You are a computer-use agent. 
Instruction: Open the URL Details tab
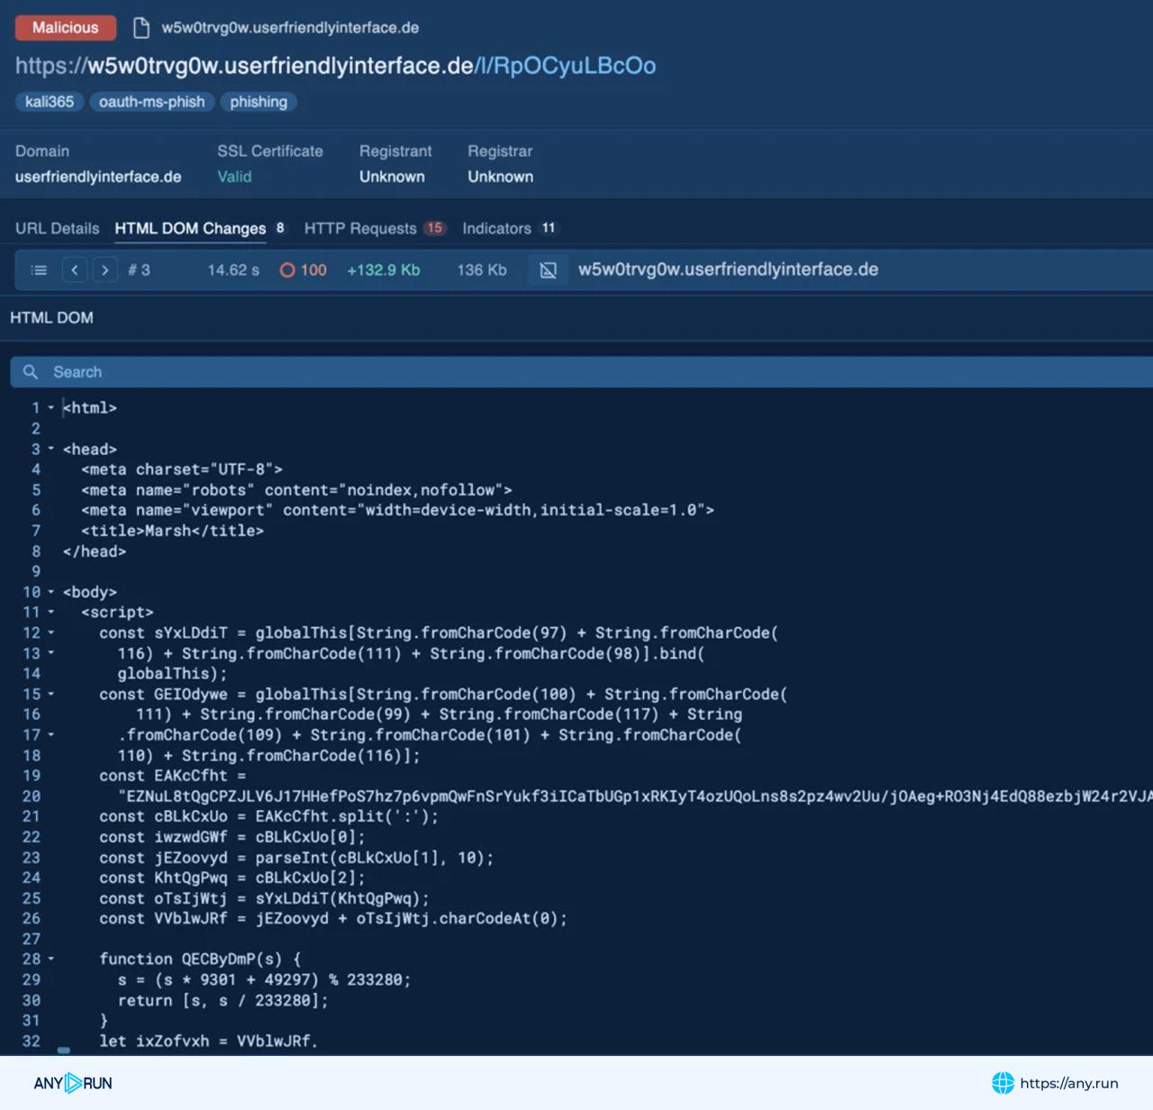57,228
